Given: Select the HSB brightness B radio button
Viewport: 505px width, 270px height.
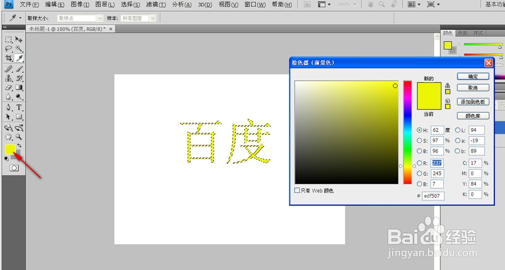Looking at the screenshot, I should point(419,151).
